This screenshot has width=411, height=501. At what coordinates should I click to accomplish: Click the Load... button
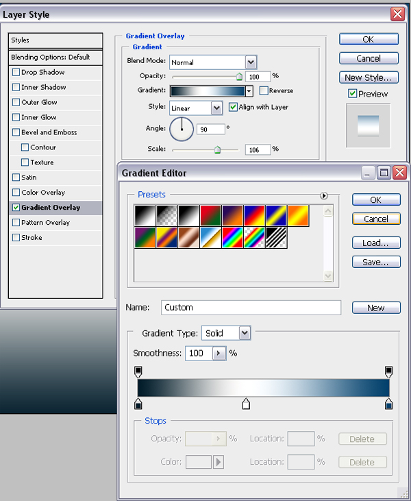[376, 243]
